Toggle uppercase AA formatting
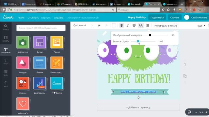 point(141,25)
